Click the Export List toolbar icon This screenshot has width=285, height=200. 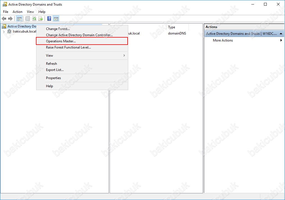click(41, 19)
